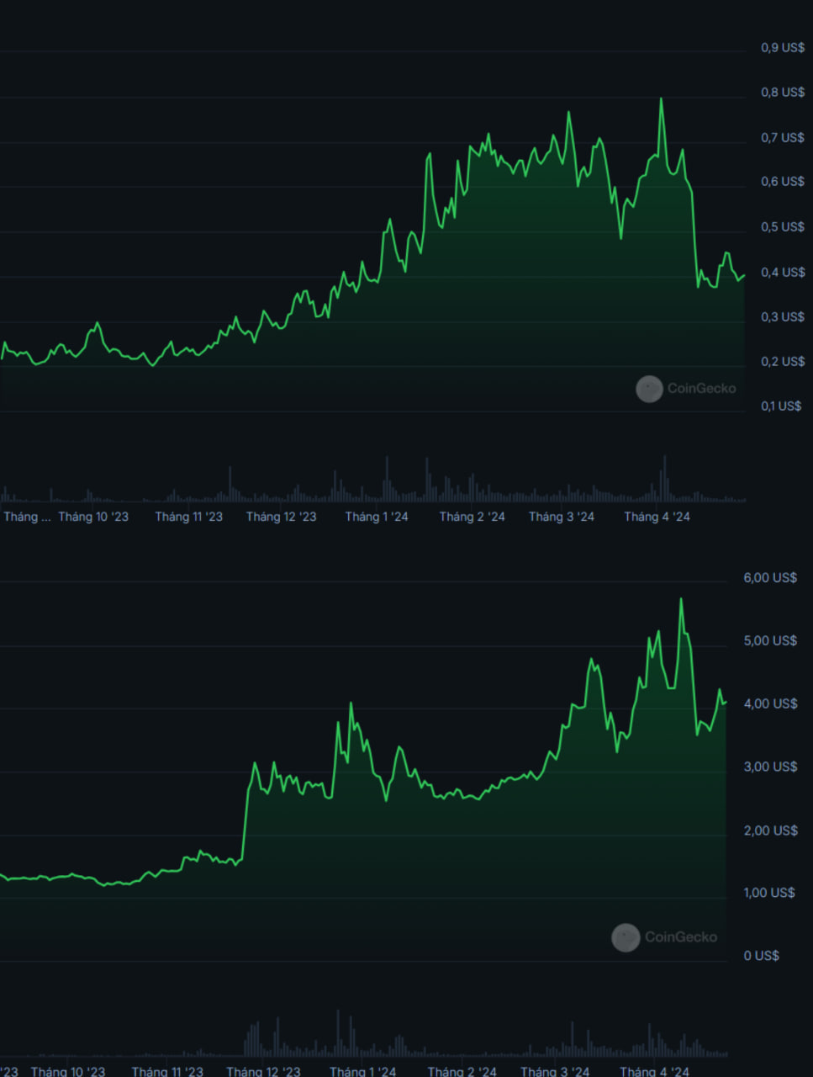Click 'Tháng 10 '23' under the lower chart
813x1077 pixels.
tap(68, 1071)
